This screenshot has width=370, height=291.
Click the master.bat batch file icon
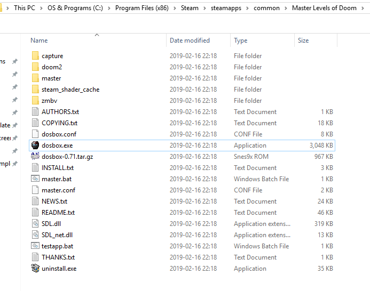(x=35, y=179)
